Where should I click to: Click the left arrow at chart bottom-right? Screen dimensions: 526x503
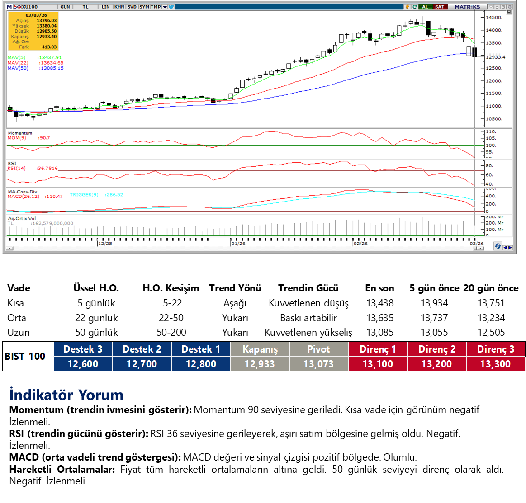coord(505,247)
